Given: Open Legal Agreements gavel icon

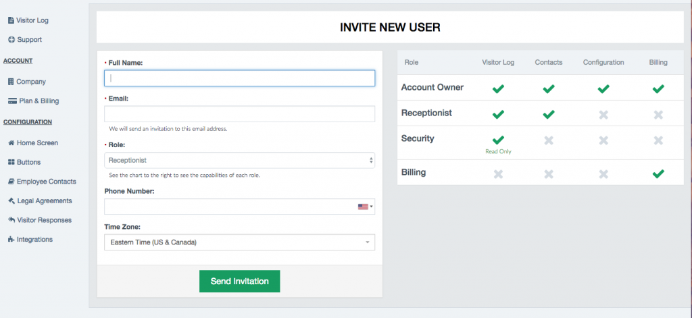Looking at the screenshot, I should click(11, 201).
